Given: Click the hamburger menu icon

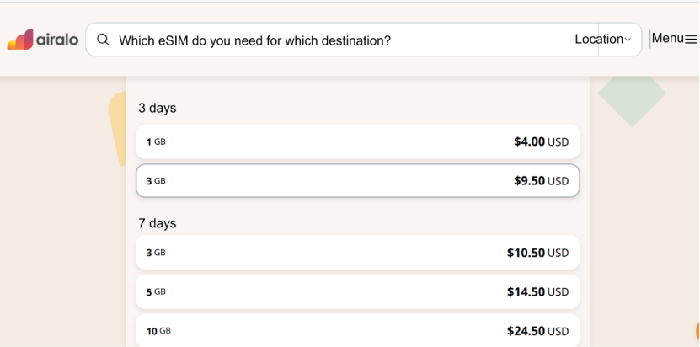Looking at the screenshot, I should click(x=691, y=39).
